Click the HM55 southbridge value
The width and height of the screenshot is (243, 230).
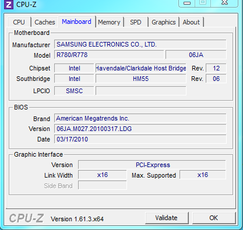point(141,79)
